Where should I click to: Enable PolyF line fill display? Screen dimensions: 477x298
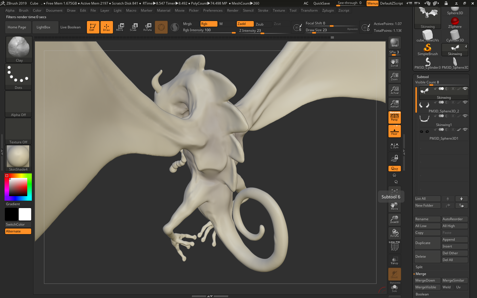(x=394, y=246)
